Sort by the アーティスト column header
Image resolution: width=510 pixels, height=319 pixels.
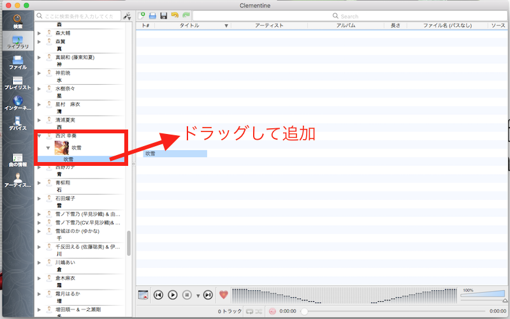pyautogui.click(x=269, y=26)
